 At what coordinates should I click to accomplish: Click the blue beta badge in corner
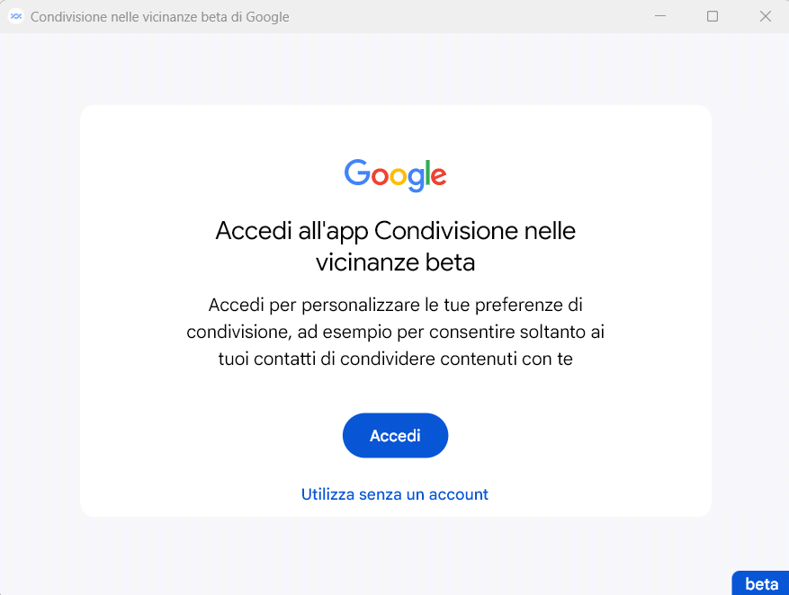click(761, 583)
